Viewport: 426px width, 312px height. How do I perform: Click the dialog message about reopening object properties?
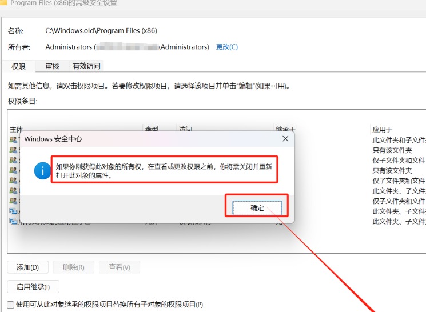point(164,171)
